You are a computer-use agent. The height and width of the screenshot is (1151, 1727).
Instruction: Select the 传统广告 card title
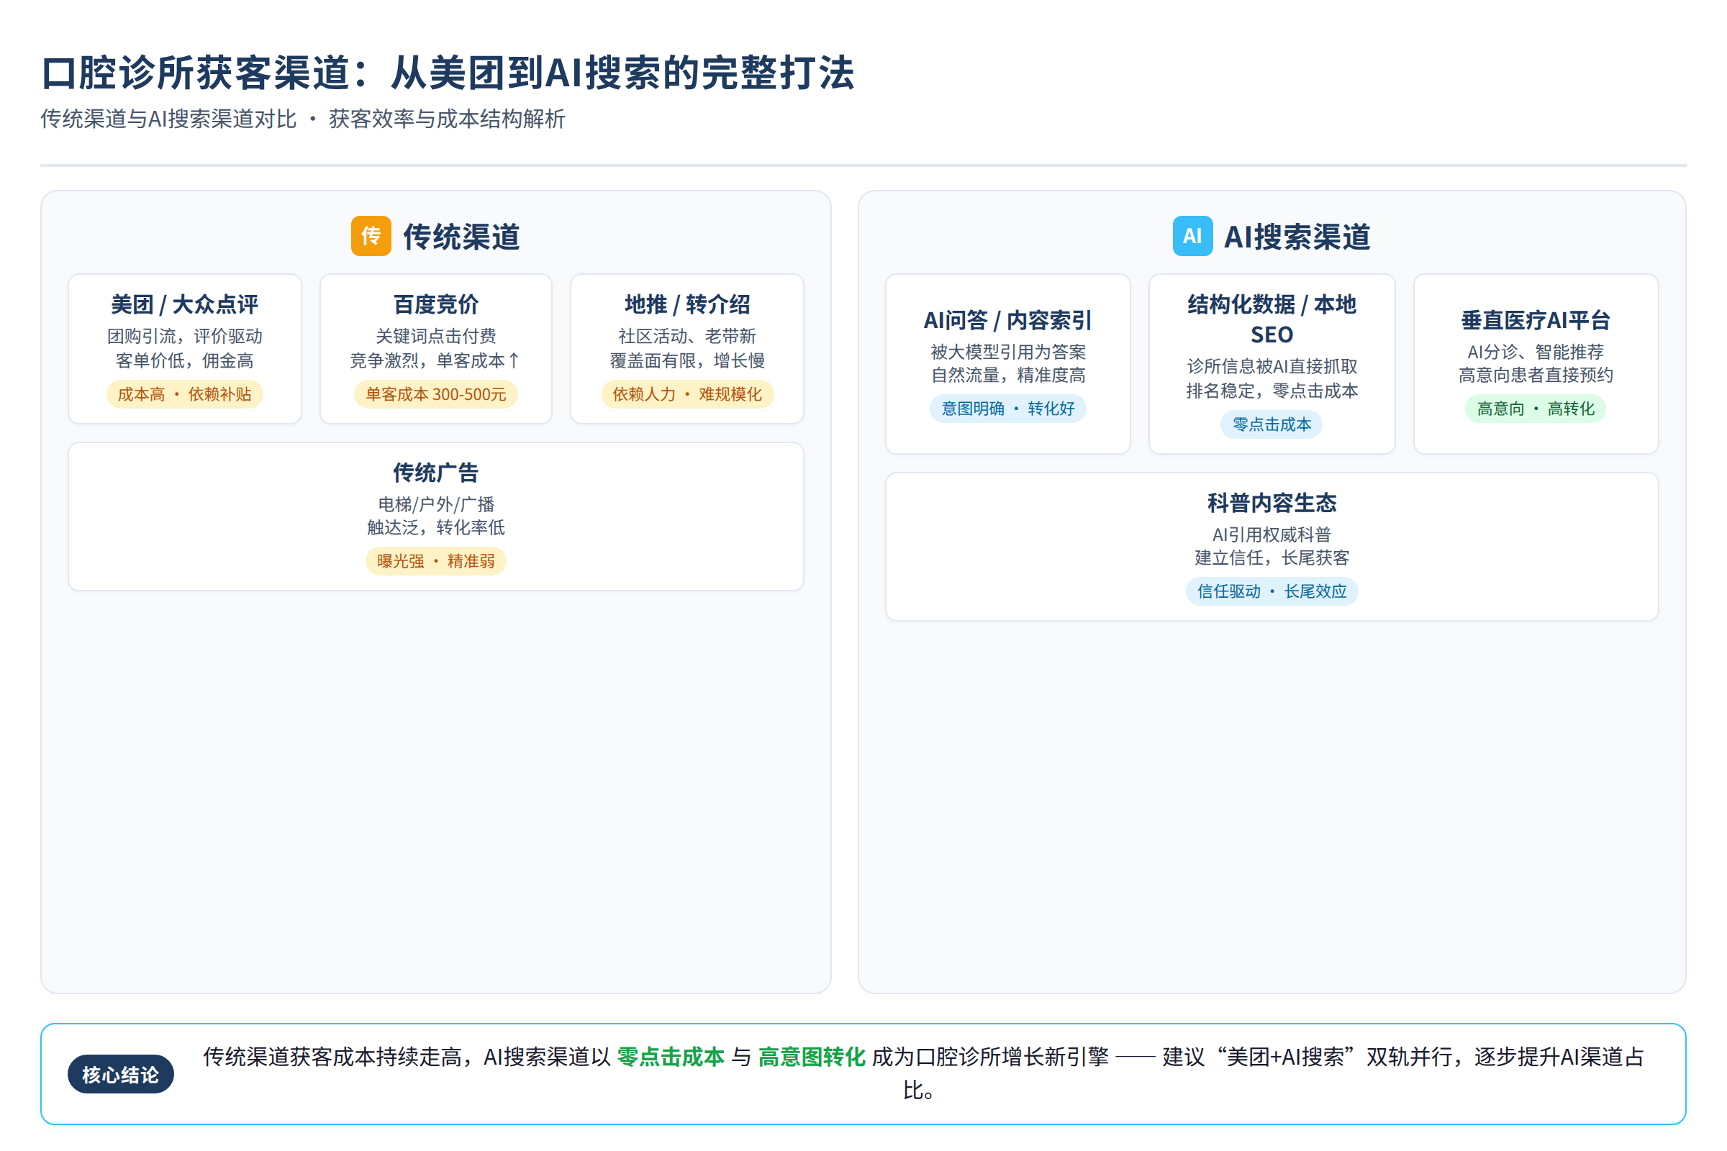pyautogui.click(x=436, y=472)
